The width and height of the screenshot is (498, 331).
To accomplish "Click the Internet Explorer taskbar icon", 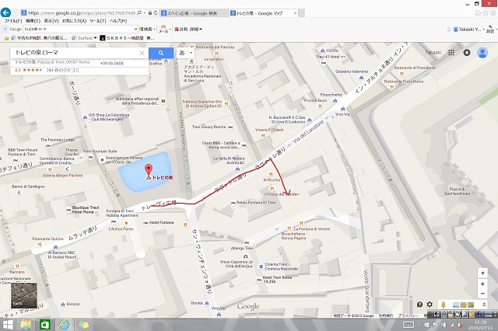I will coord(64,325).
